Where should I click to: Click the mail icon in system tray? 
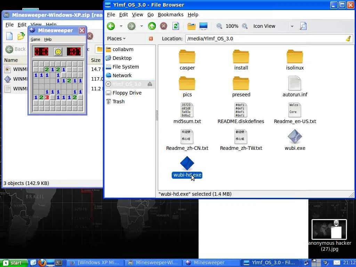tap(337, 263)
